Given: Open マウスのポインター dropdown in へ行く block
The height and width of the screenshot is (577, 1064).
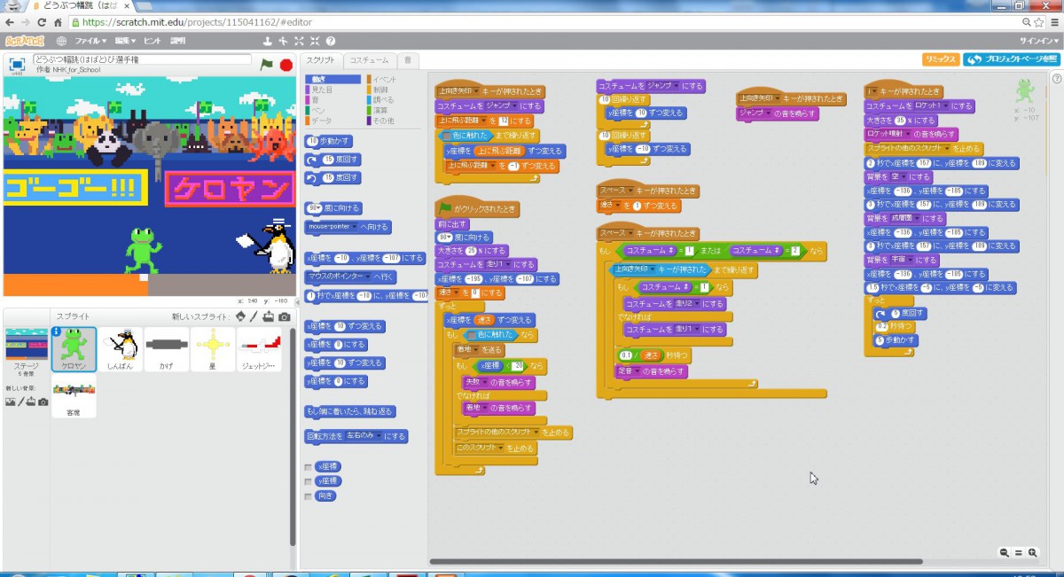Looking at the screenshot, I should (x=340, y=277).
